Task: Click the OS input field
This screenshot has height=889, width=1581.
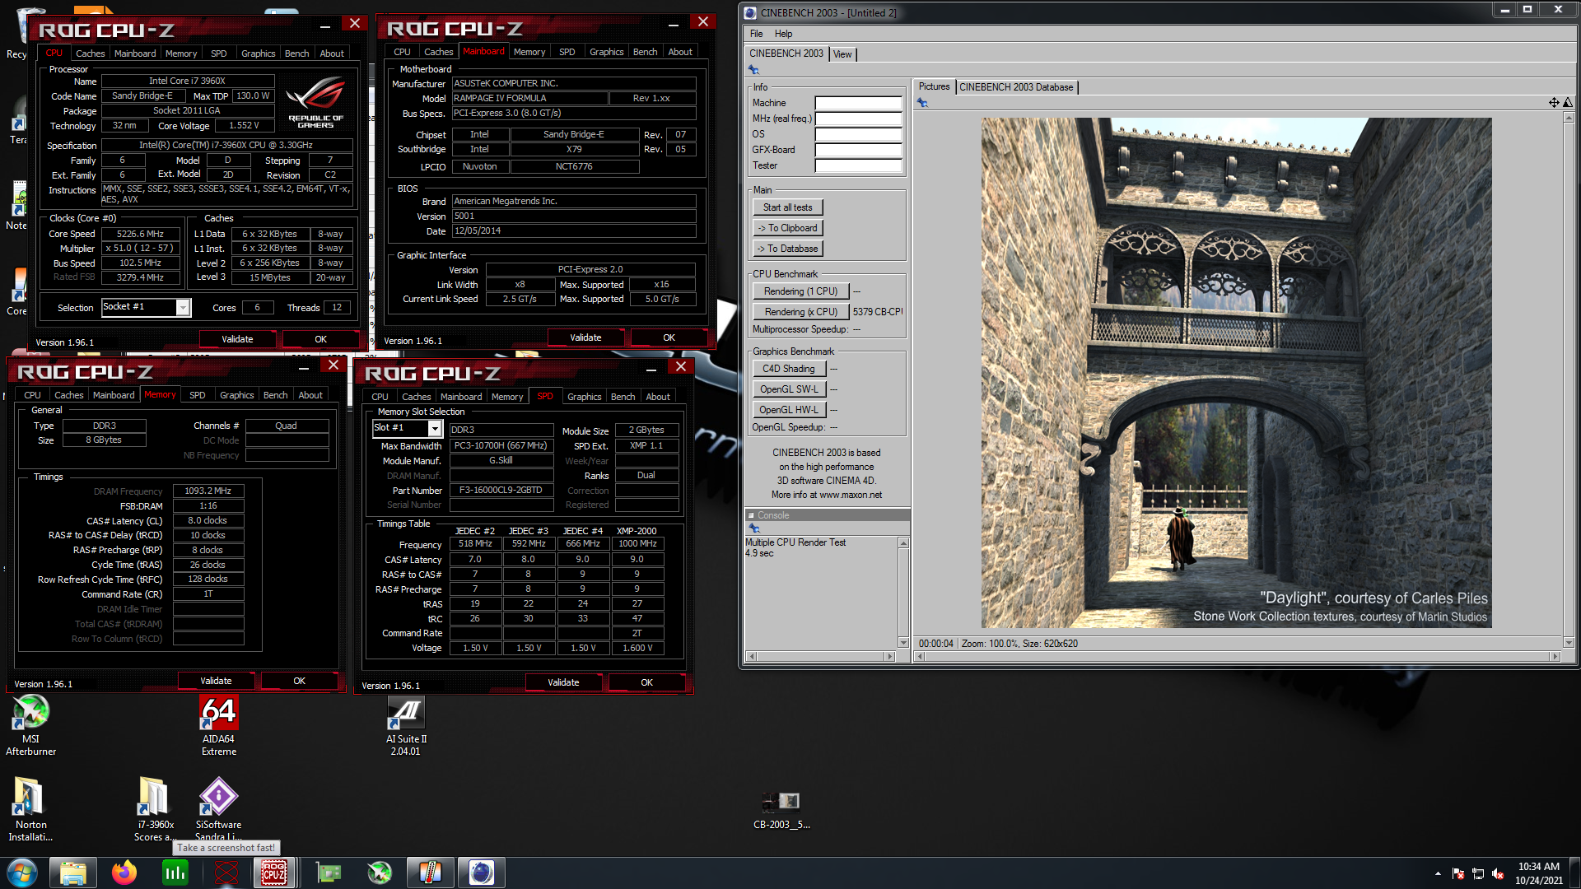Action: 858,134
